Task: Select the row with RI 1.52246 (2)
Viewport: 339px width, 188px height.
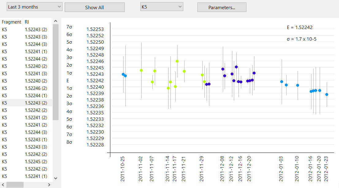Action: (36, 88)
